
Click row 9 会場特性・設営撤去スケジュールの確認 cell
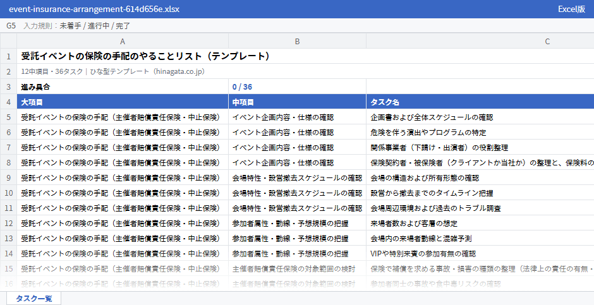(297, 178)
